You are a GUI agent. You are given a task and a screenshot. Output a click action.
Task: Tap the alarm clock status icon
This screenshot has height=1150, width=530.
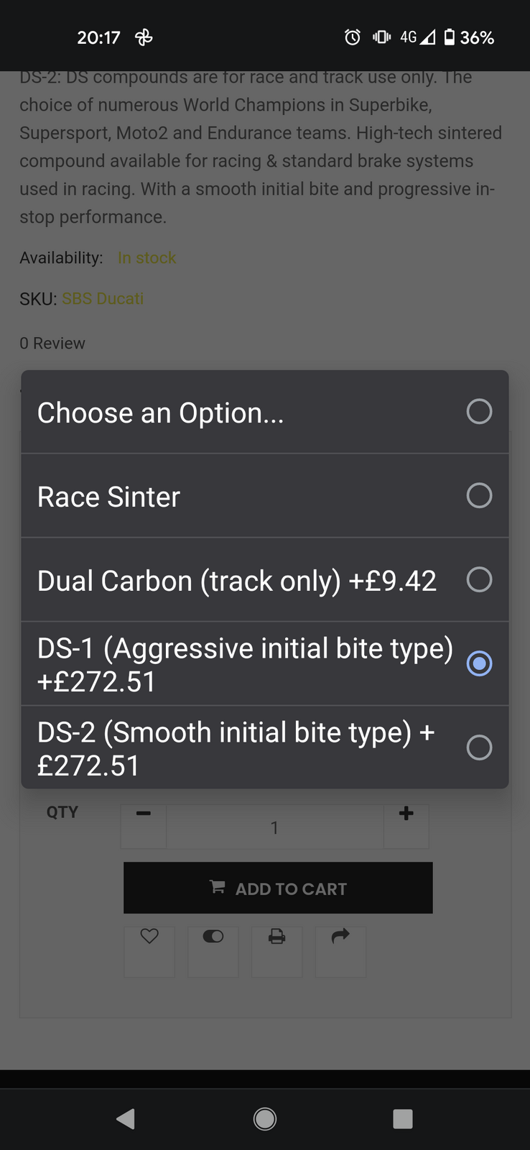click(x=353, y=37)
